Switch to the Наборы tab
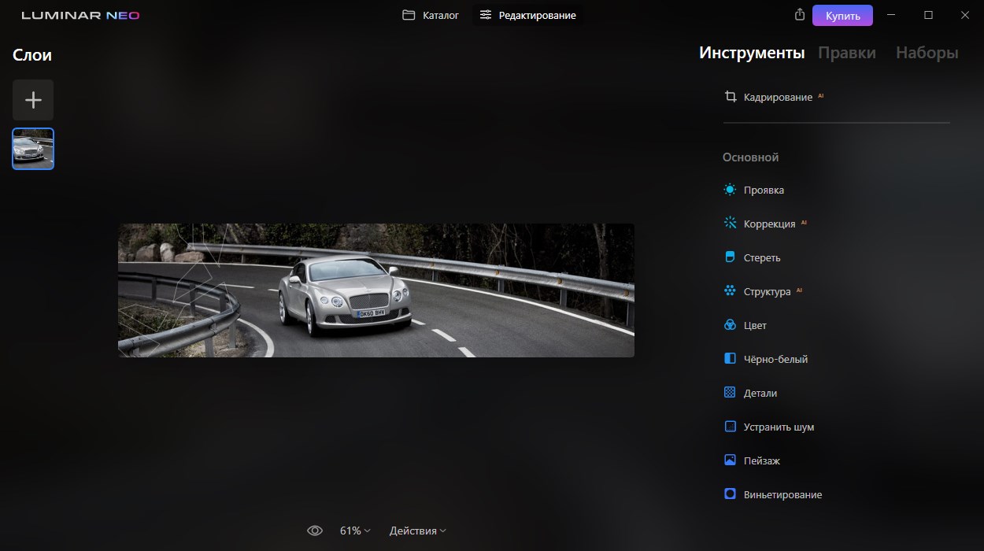The image size is (984, 551). (927, 53)
